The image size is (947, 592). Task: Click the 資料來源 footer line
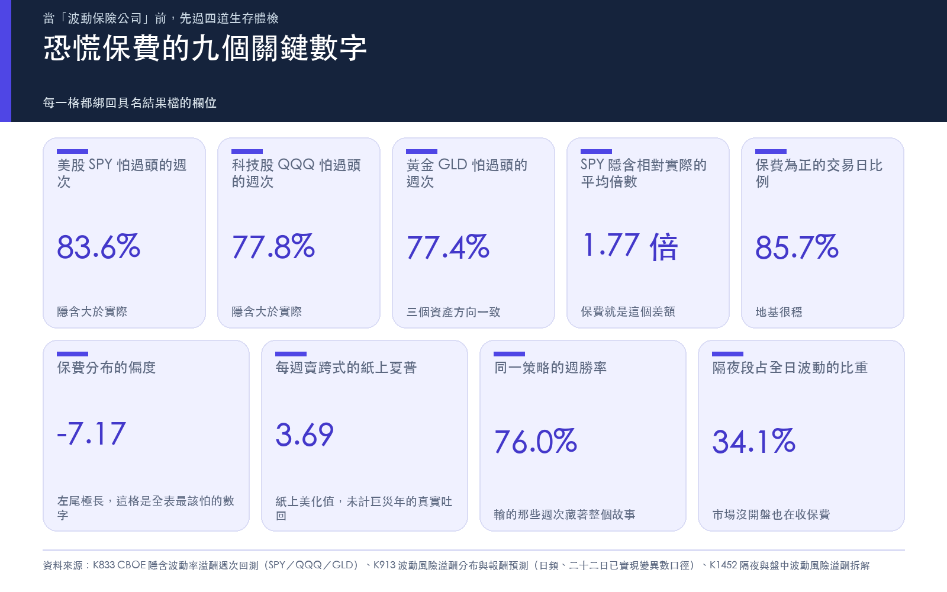(456, 565)
